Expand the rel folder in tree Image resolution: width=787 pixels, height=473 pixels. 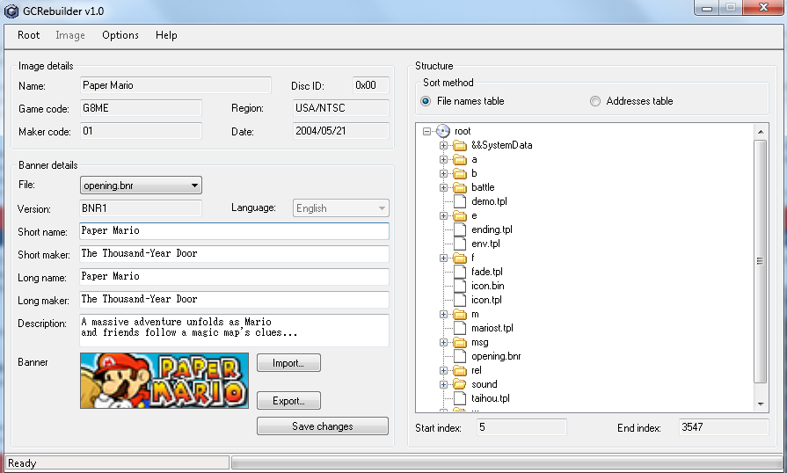point(444,370)
